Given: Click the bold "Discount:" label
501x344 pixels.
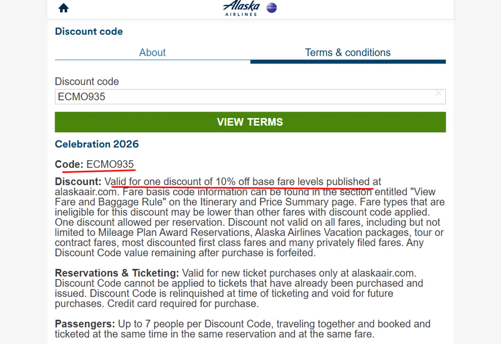Looking at the screenshot, I should (78, 182).
